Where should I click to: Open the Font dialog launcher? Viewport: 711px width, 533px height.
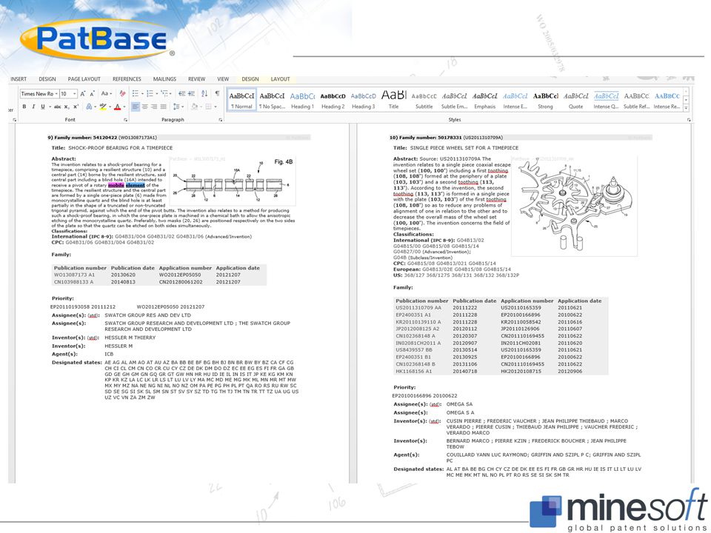tap(126, 120)
